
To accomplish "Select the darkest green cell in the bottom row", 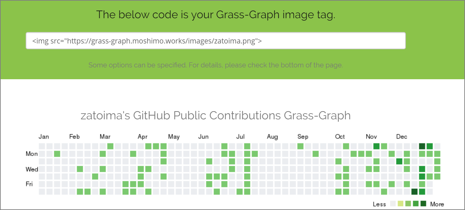I will tap(414, 191).
